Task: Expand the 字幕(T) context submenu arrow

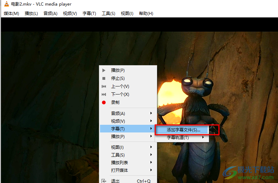Action: pos(151,129)
